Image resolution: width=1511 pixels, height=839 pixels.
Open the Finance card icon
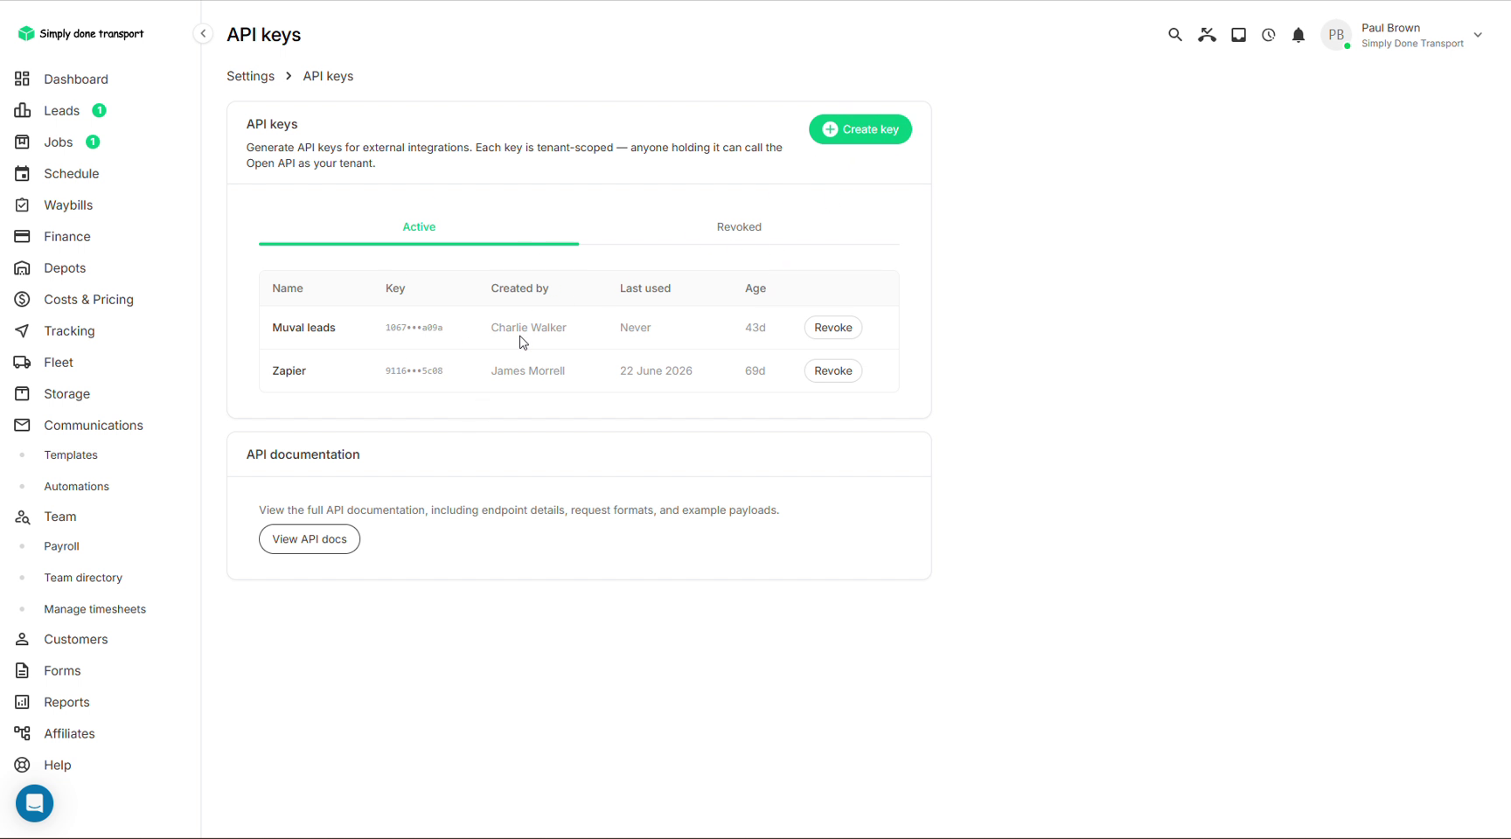point(22,236)
